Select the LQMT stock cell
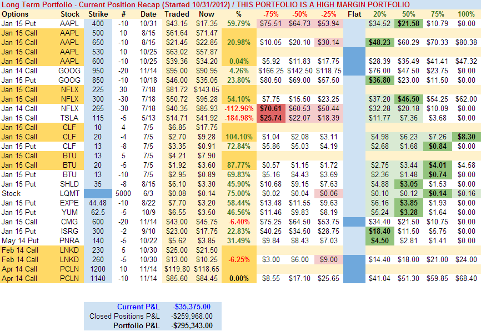Image resolution: width=481 pixels, height=331 pixels. pyautogui.click(x=69, y=193)
